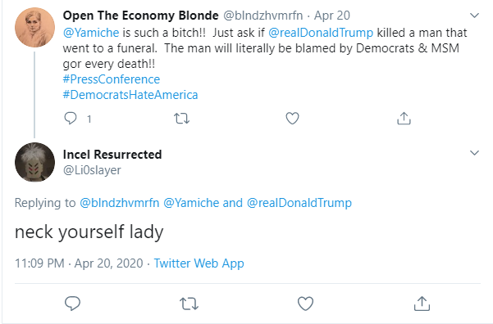Viewport: 493px width, 324px height.
Task: Open the first tweet's chevron options menu
Action: (474, 15)
